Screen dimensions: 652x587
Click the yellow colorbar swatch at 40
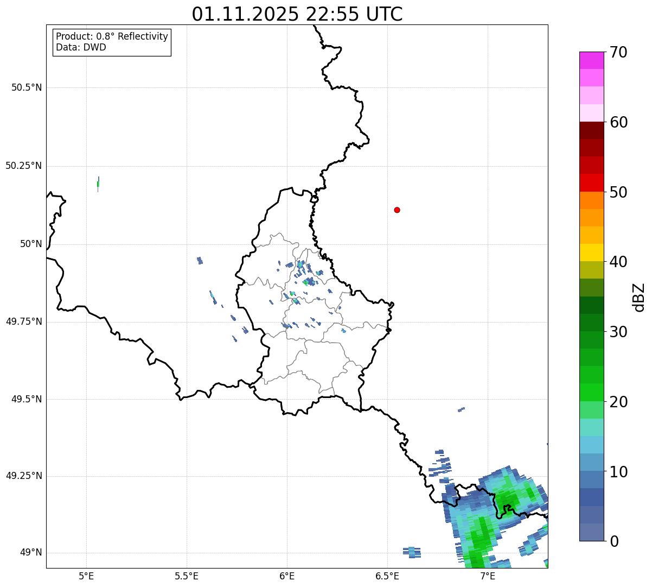pyautogui.click(x=591, y=253)
